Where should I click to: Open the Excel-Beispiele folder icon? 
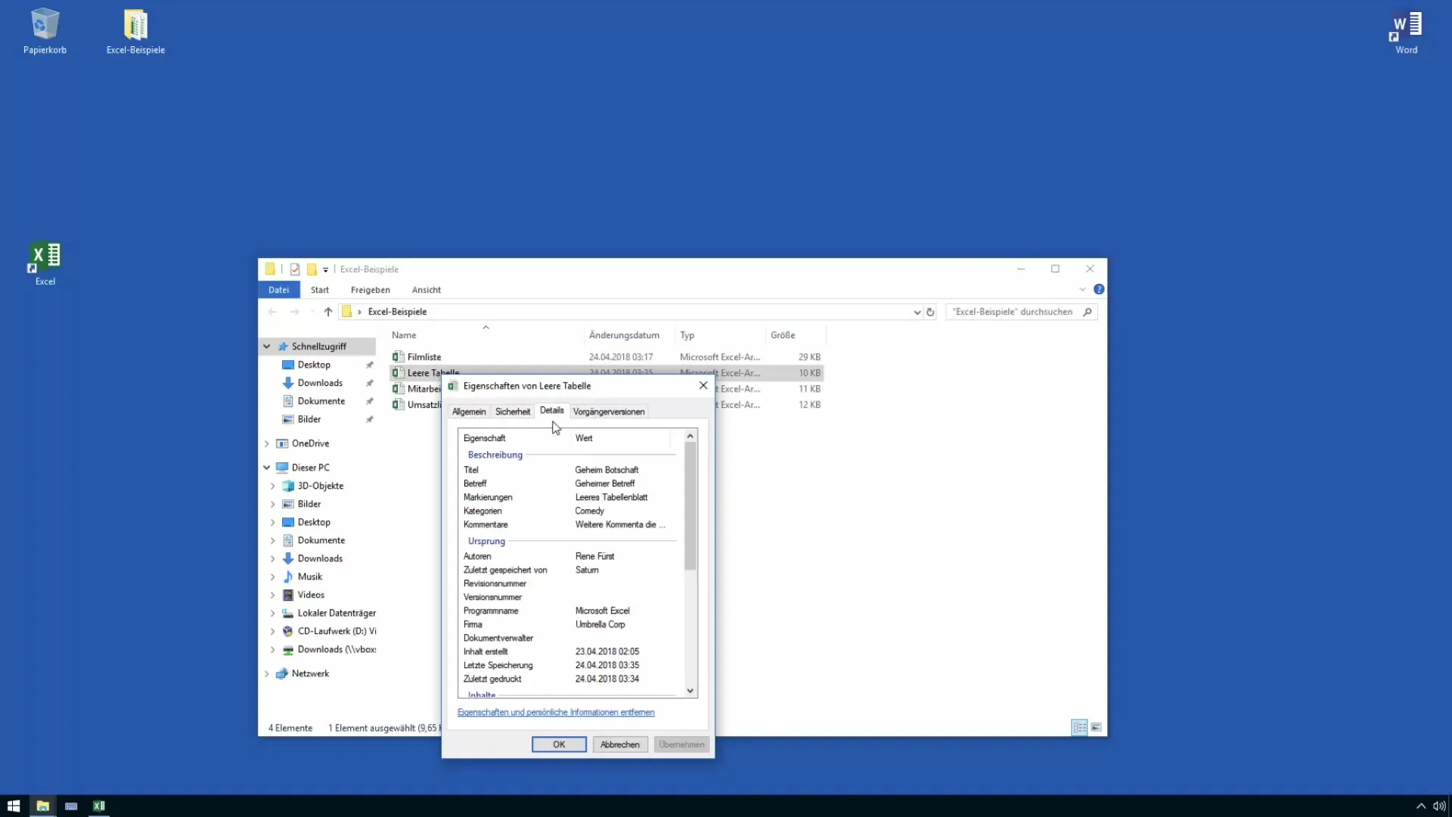click(x=135, y=23)
